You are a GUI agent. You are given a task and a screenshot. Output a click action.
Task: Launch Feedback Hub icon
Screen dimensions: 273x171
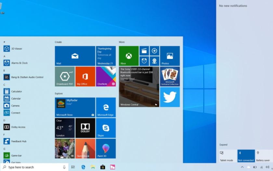tap(6, 141)
